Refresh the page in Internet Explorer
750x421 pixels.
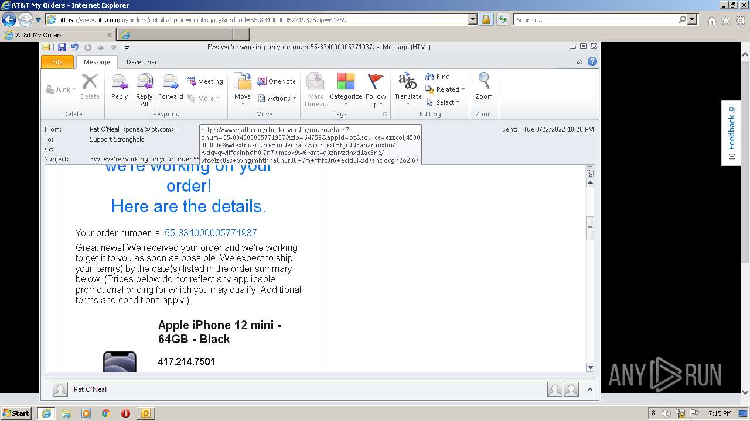point(502,20)
